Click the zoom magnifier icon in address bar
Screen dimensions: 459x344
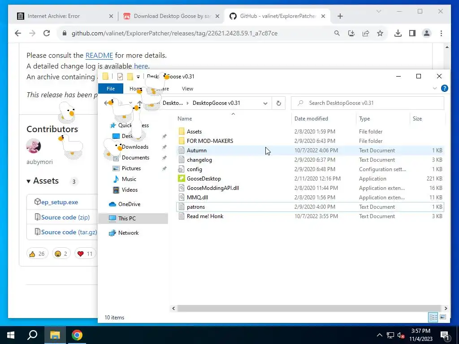pos(337,33)
